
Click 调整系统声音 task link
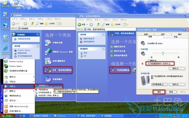[x=119, y=47]
